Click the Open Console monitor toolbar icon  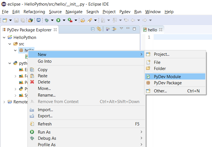(x=38, y=20)
